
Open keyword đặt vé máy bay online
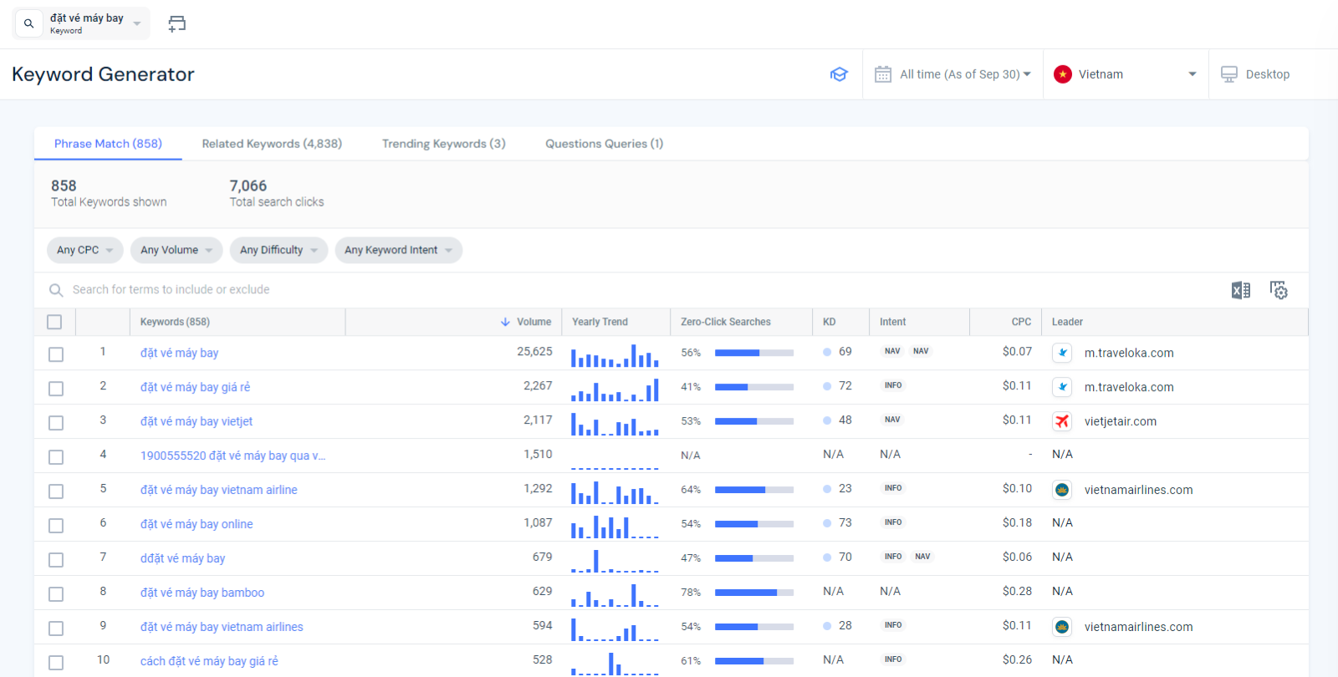(197, 524)
